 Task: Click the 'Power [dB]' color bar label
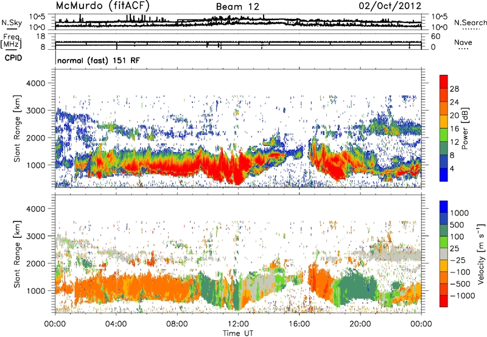click(464, 128)
